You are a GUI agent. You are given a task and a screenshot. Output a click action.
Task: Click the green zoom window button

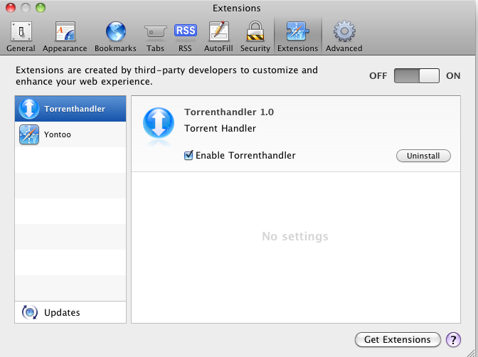click(41, 8)
